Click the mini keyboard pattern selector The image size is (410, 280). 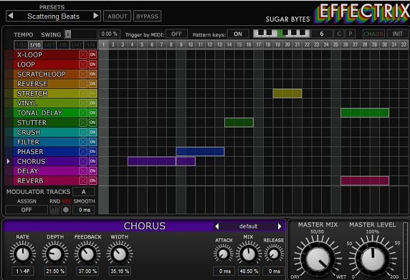[280, 34]
